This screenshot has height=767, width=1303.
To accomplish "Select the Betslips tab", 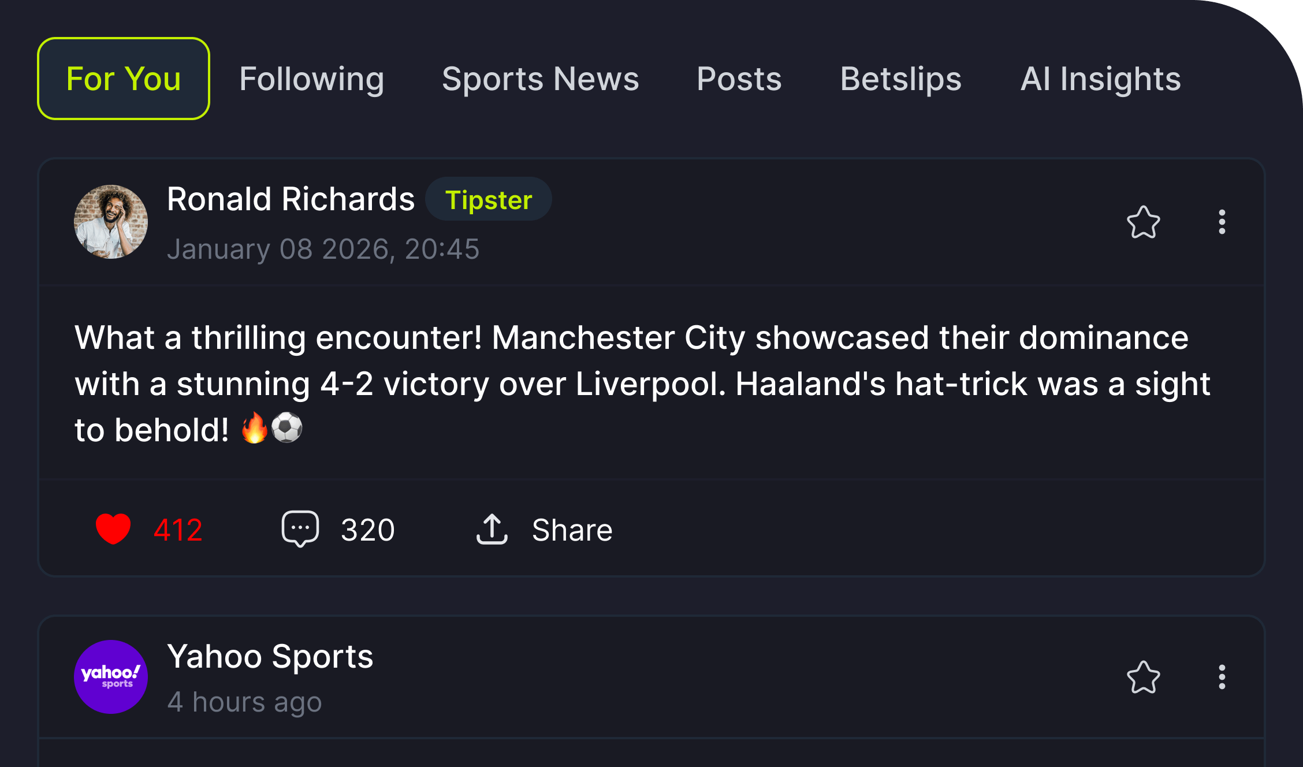I will point(900,79).
